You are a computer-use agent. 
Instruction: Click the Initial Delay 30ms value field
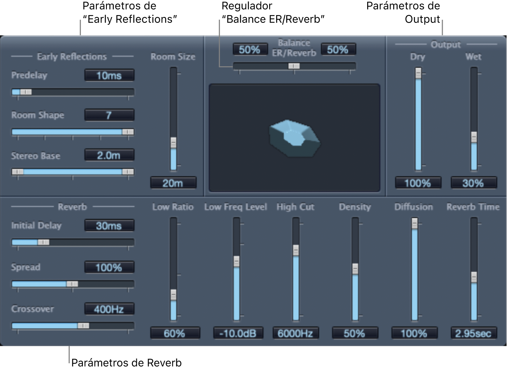tap(109, 225)
